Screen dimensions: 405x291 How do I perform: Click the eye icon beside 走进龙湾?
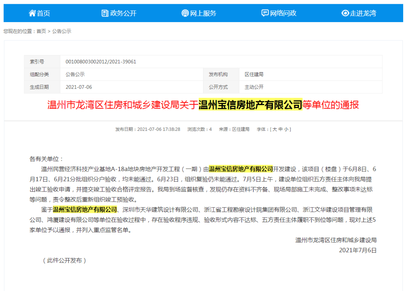pyautogui.click(x=345, y=13)
